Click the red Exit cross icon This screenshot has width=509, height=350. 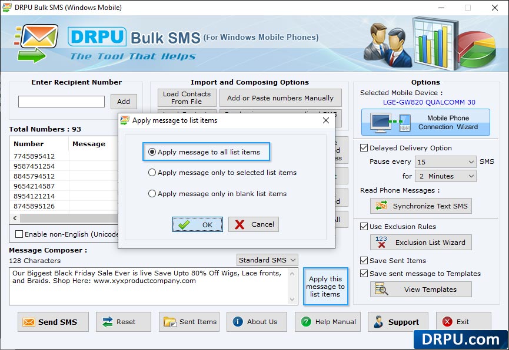point(447,321)
